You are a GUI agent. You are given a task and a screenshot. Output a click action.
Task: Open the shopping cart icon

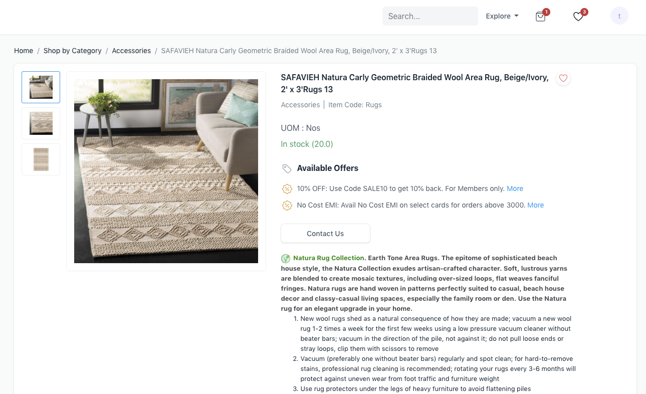click(540, 17)
